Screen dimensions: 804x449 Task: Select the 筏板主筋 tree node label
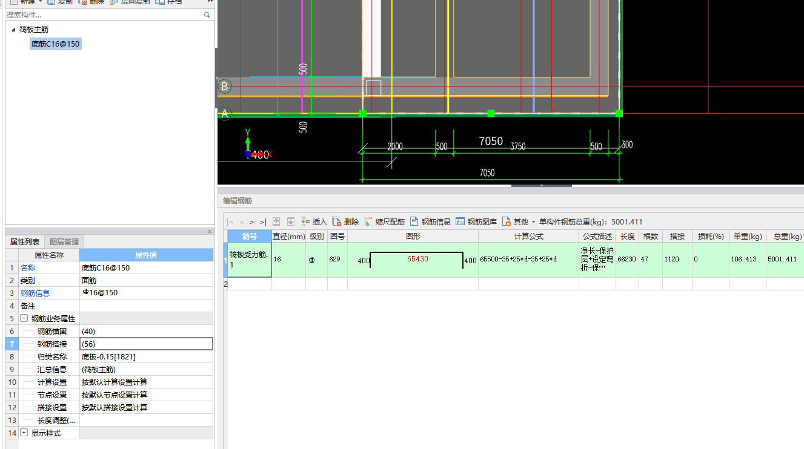(34, 29)
